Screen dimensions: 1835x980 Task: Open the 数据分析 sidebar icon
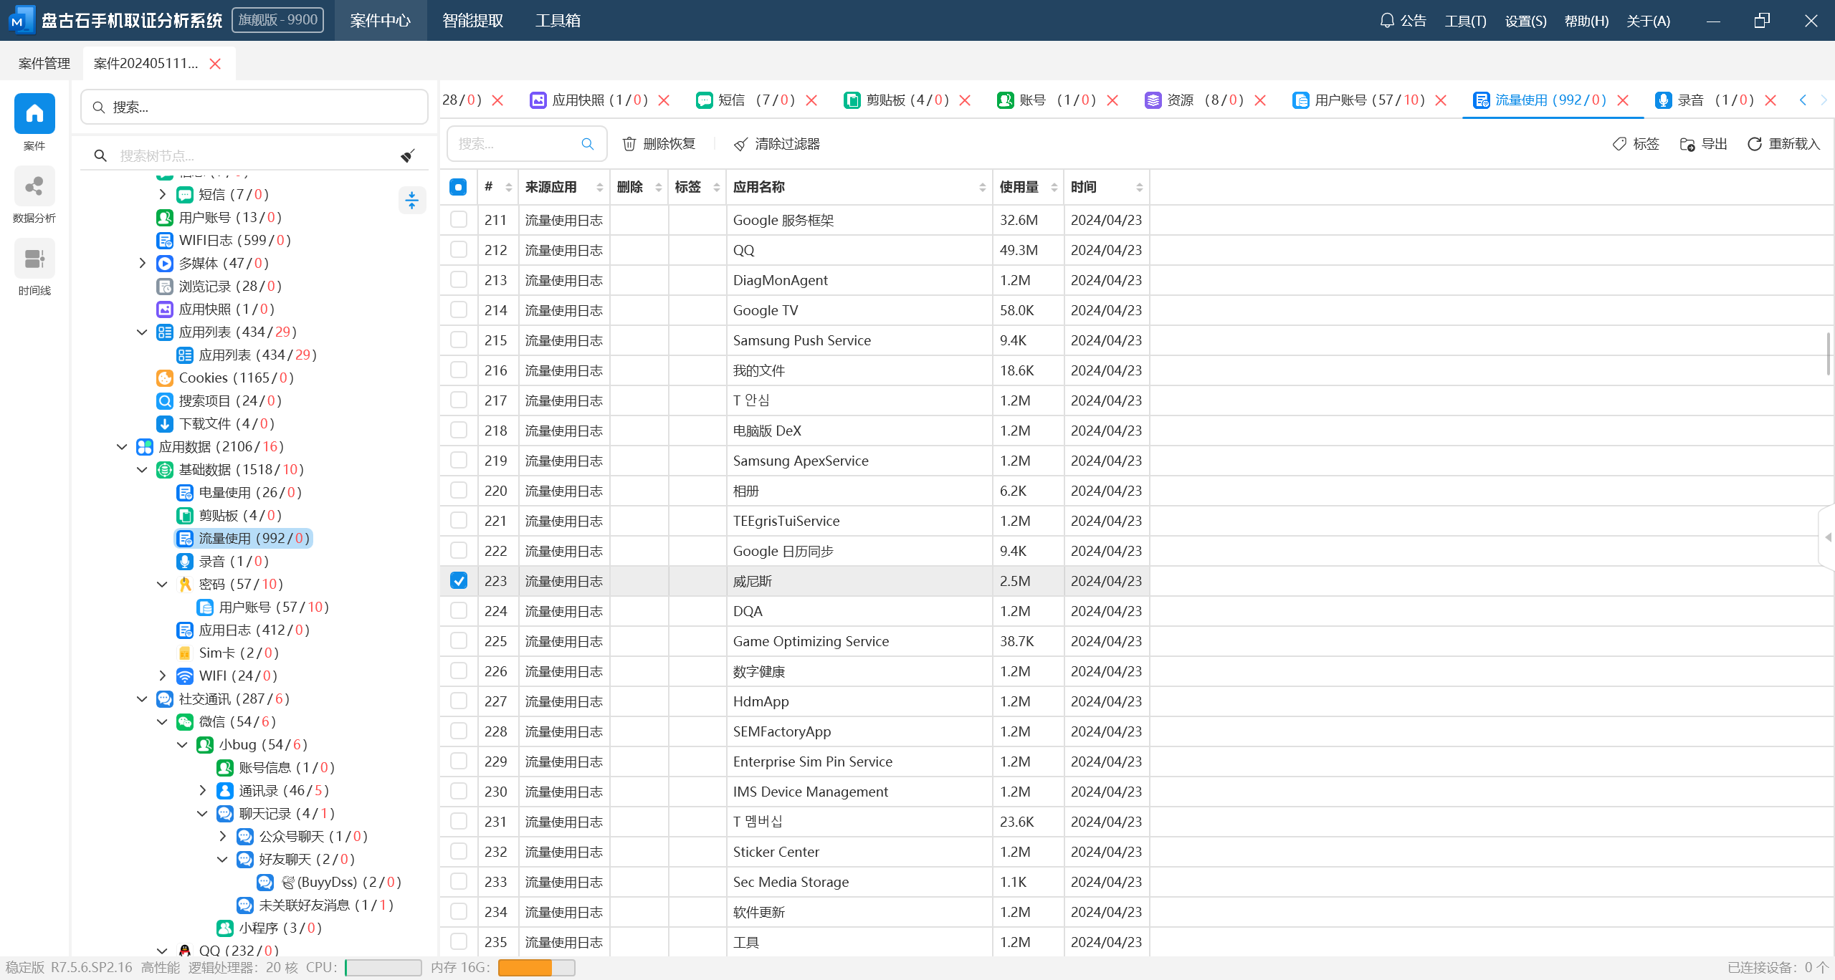[x=34, y=187]
